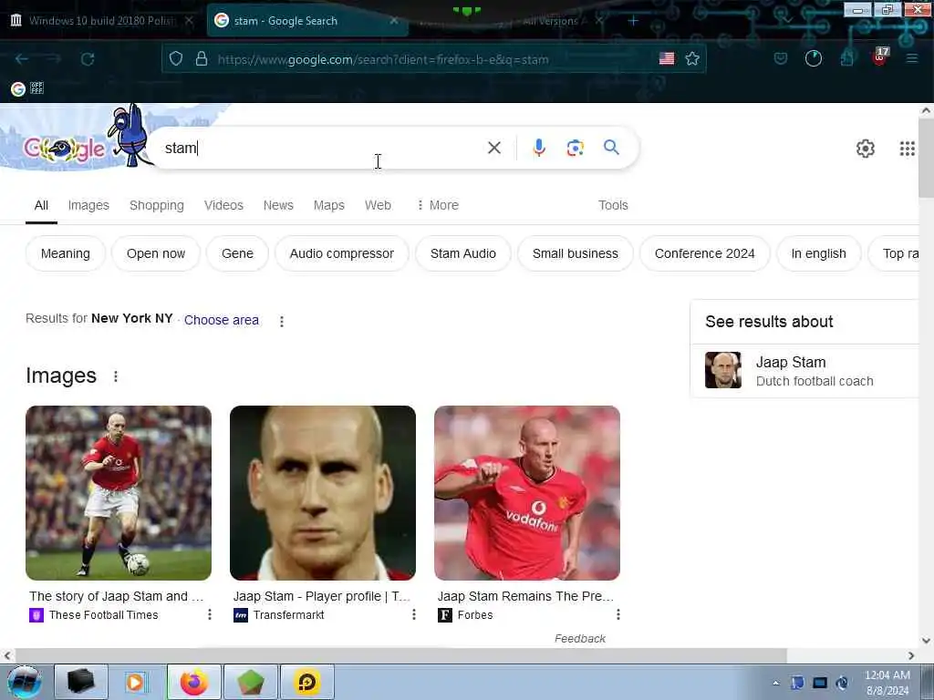Apply the Stam Audio chip

[x=462, y=253]
